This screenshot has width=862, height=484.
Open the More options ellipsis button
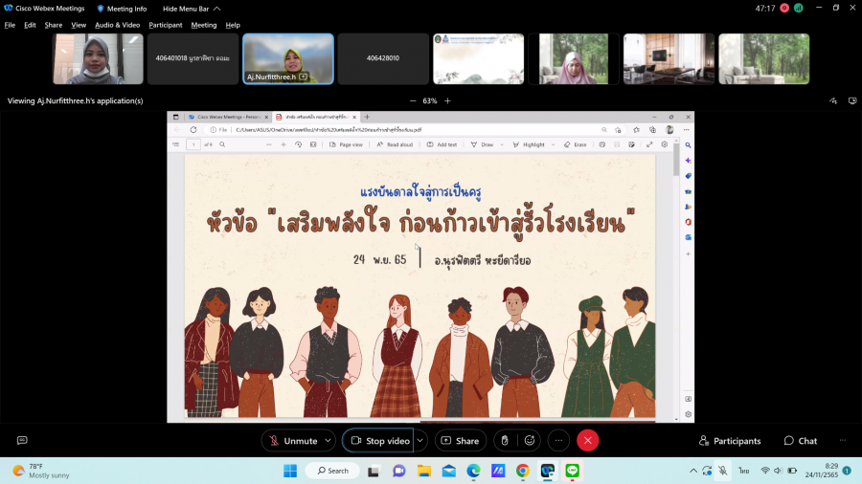pyautogui.click(x=558, y=441)
